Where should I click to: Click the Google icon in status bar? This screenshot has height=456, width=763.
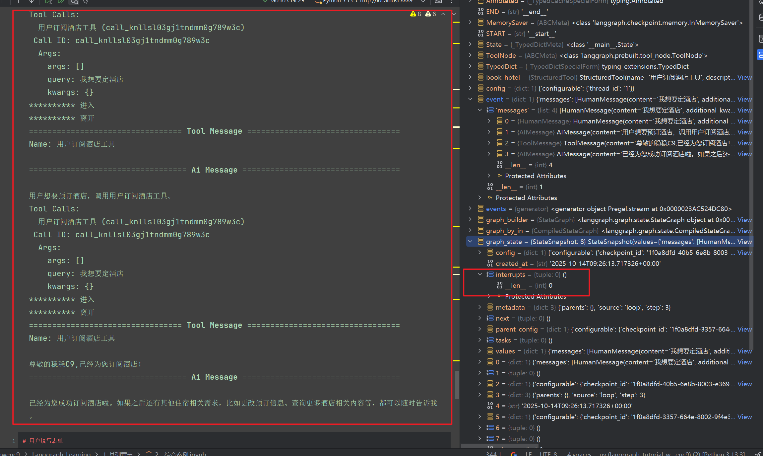513,454
